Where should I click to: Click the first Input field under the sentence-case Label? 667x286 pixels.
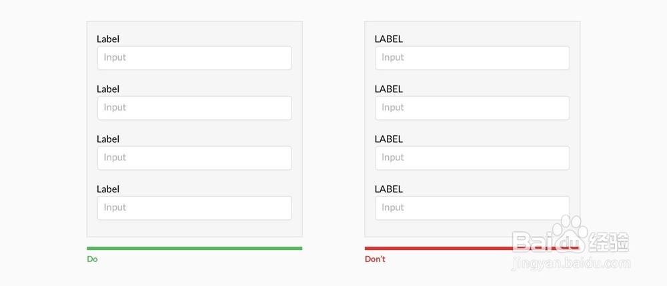coord(194,58)
